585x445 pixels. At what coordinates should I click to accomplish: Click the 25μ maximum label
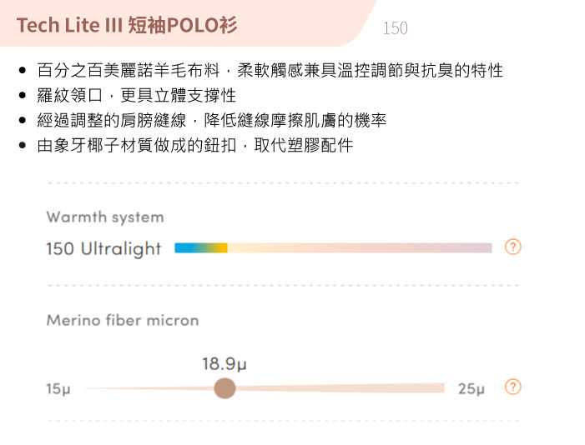[x=472, y=388]
